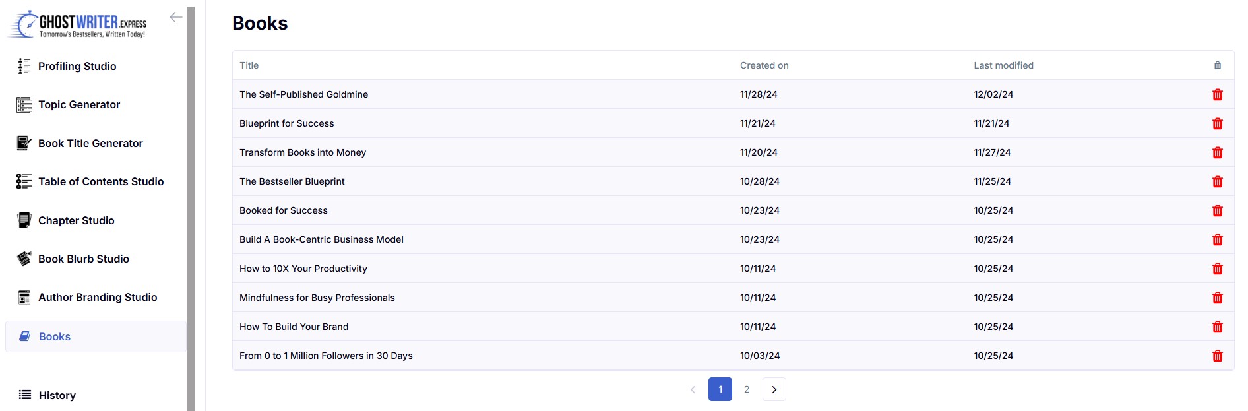
Task: Open Mindfulness for Busy Professionals book
Action: (x=317, y=298)
